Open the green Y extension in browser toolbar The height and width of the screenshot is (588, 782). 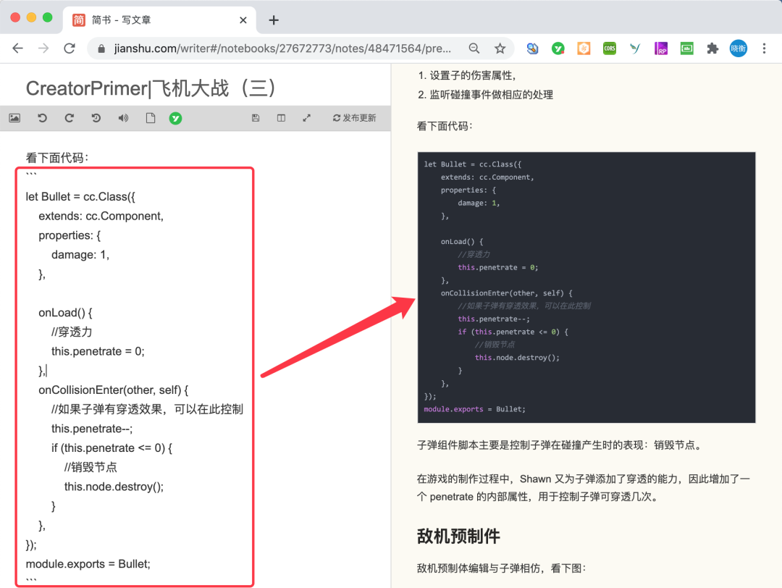pyautogui.click(x=558, y=49)
